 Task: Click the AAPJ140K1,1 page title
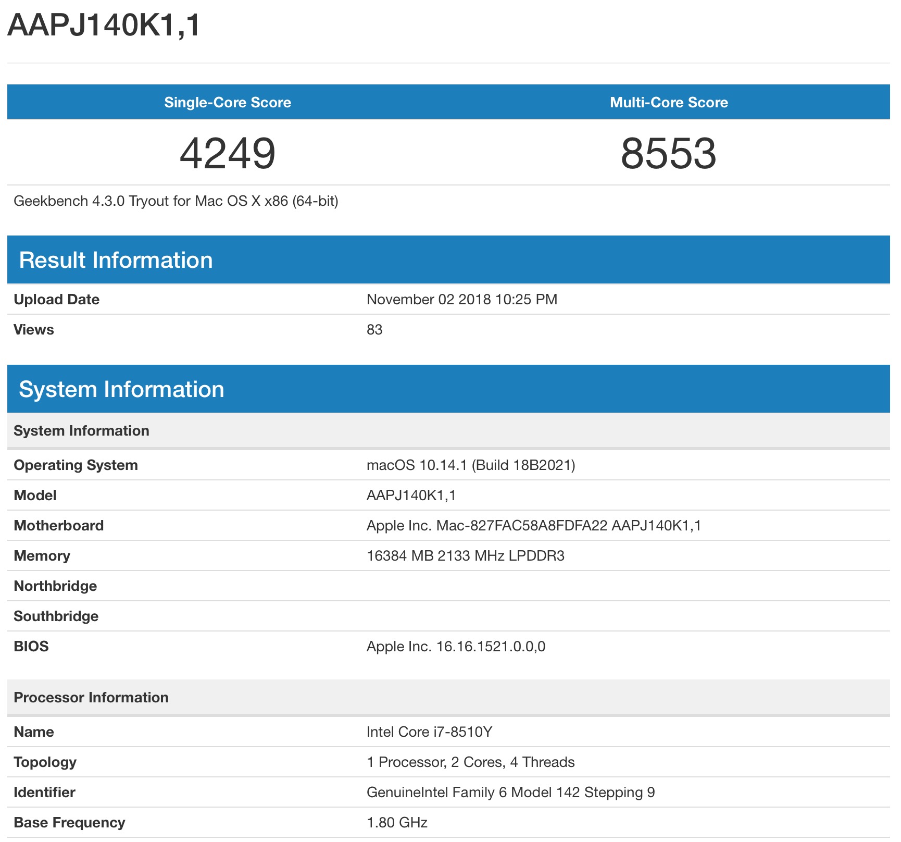[x=104, y=24]
